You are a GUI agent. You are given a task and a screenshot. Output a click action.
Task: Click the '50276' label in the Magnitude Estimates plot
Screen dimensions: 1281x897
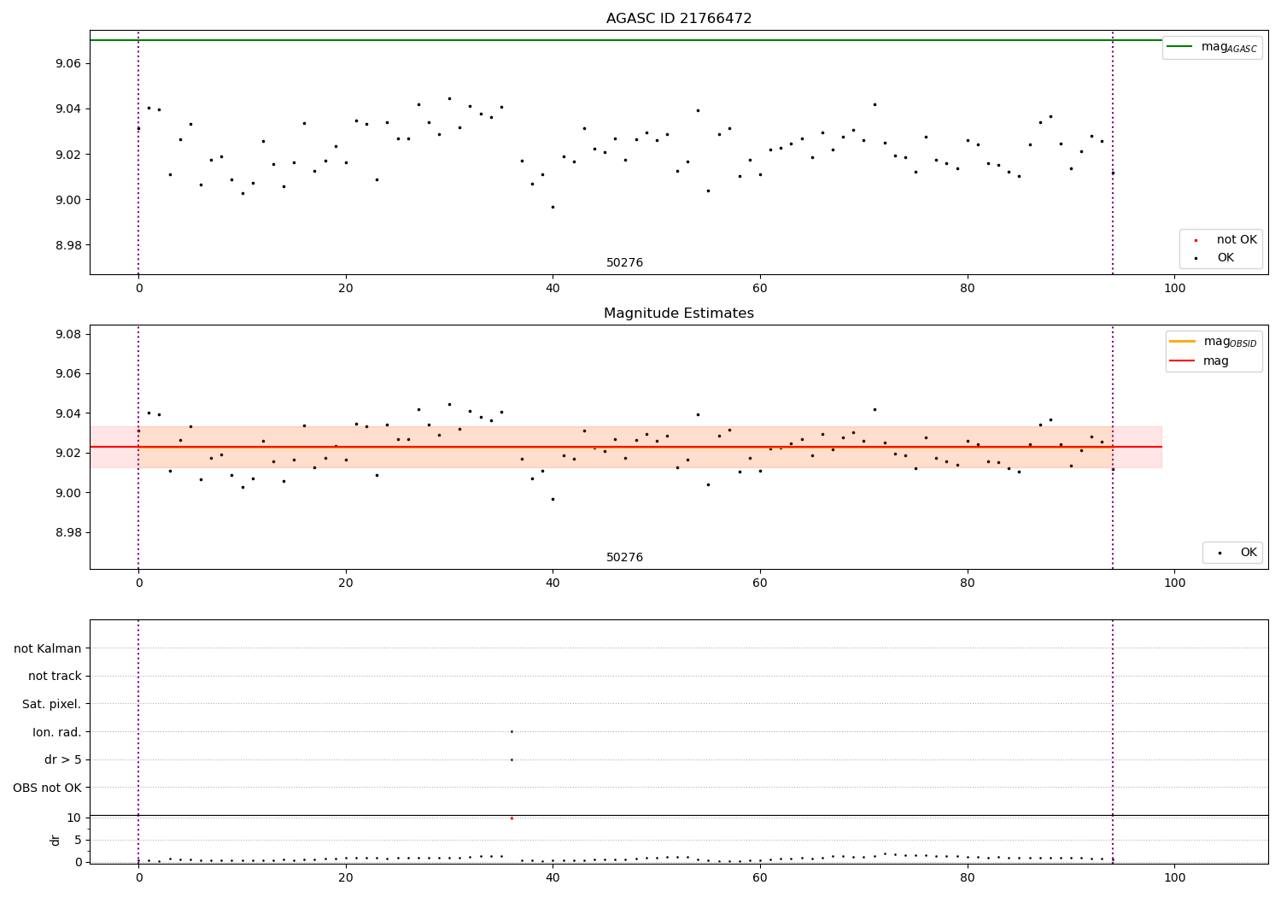click(x=625, y=557)
